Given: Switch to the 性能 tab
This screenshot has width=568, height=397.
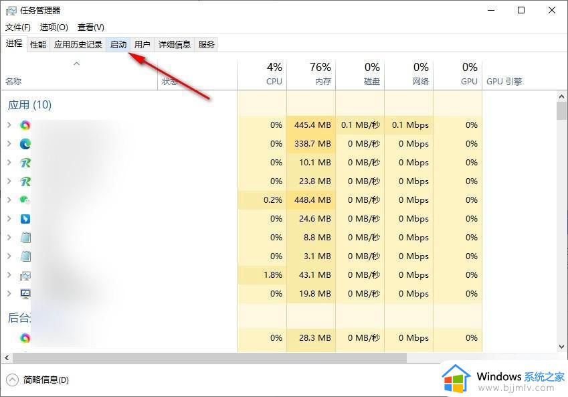Looking at the screenshot, I should (38, 45).
